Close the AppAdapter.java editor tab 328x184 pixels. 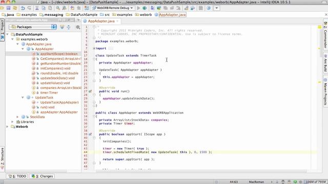117,21
